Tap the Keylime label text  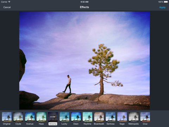coord(87,124)
